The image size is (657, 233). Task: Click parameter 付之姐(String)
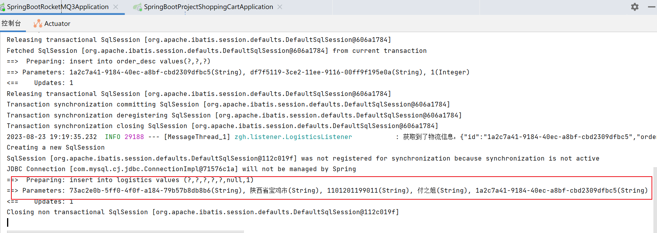tap(443, 191)
